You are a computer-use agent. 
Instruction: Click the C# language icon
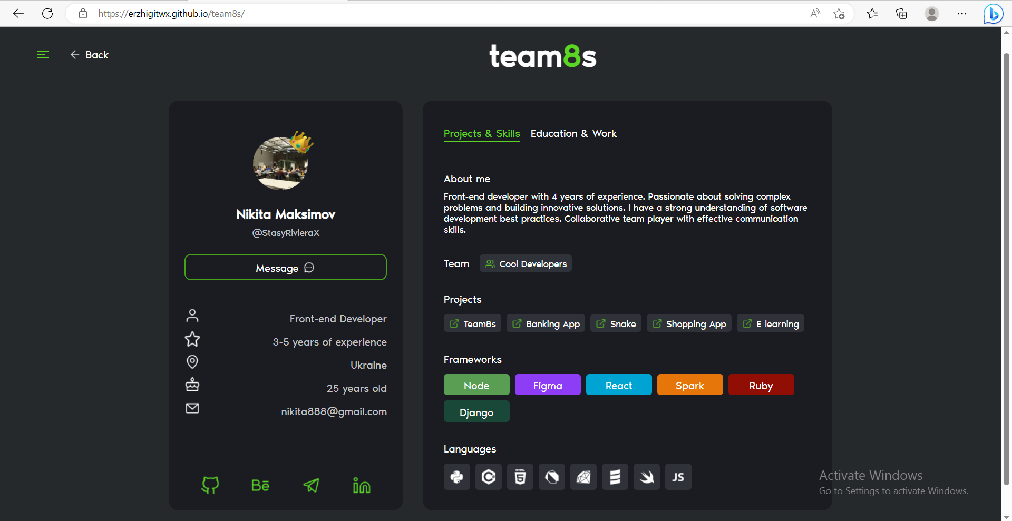(x=489, y=477)
